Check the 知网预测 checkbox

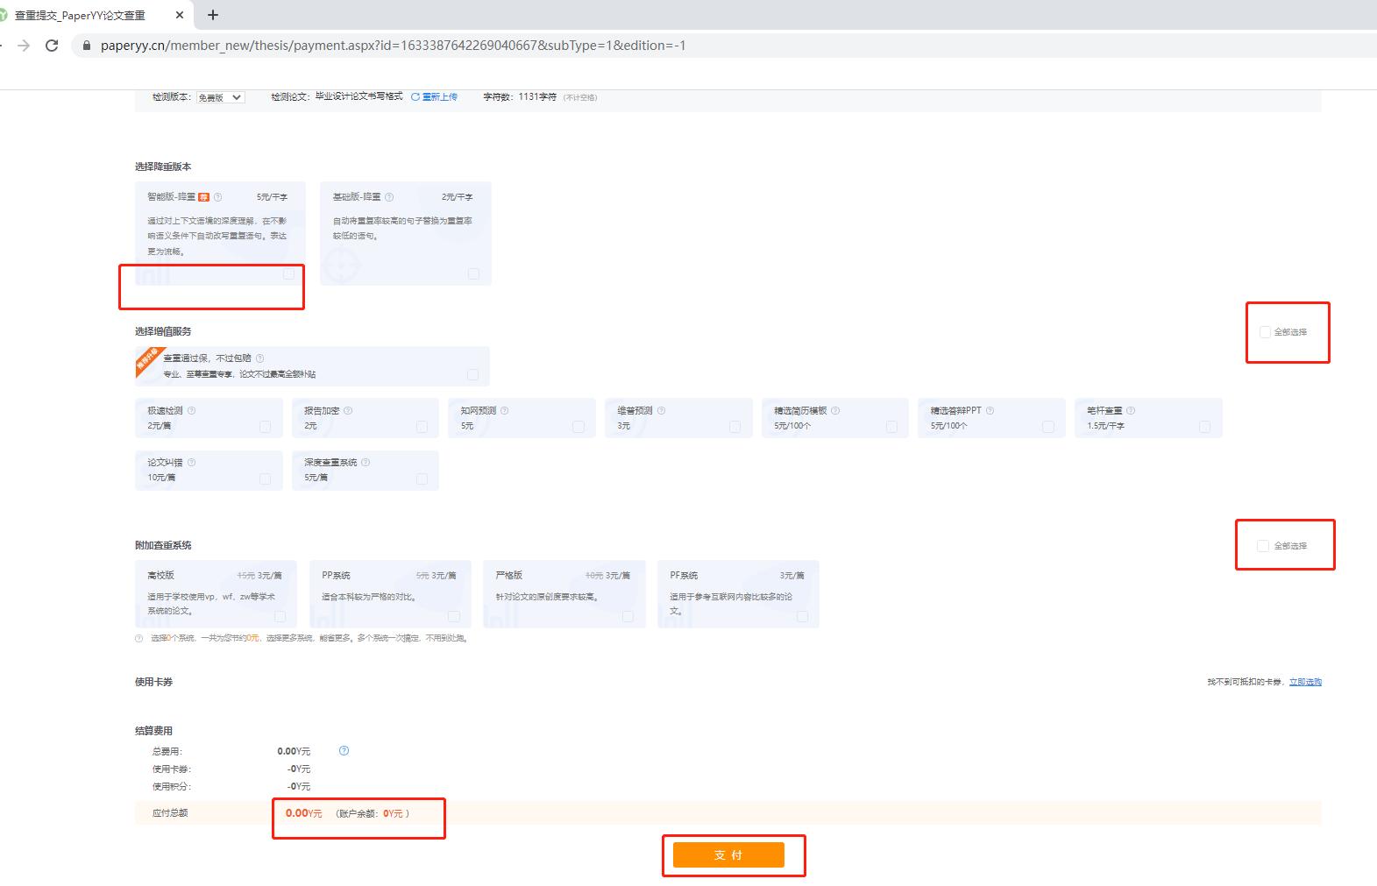[578, 427]
